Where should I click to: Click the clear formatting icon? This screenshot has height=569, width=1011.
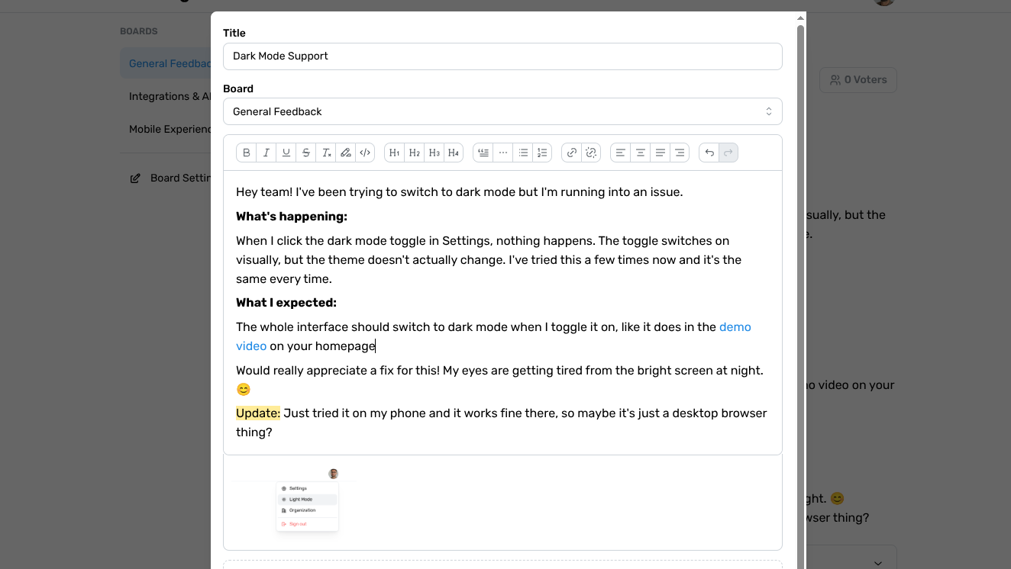coord(326,153)
